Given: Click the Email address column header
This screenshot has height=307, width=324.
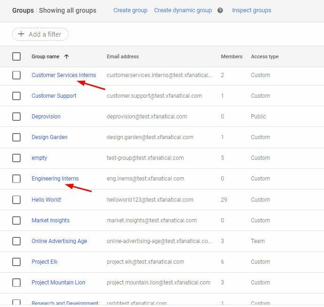Looking at the screenshot, I should [123, 56].
